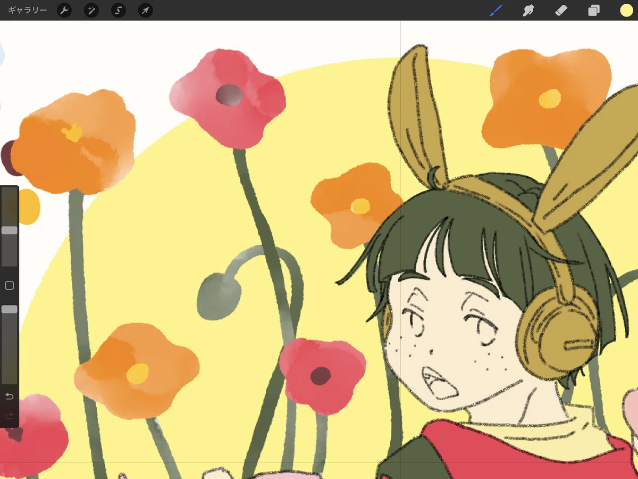Click the brush opacity slider handle
The height and width of the screenshot is (479, 638).
(10, 309)
